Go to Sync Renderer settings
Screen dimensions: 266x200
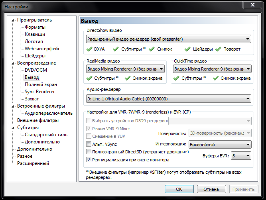[x=40, y=92]
